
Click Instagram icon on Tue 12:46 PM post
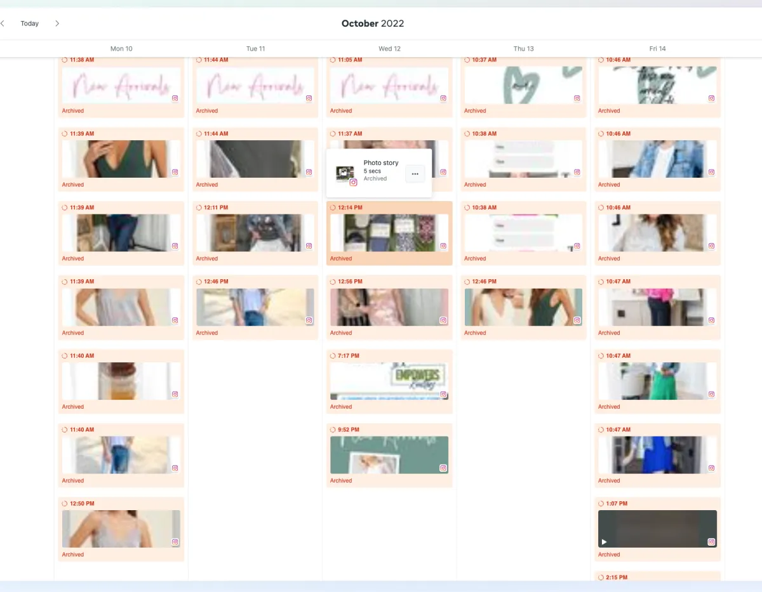[309, 320]
